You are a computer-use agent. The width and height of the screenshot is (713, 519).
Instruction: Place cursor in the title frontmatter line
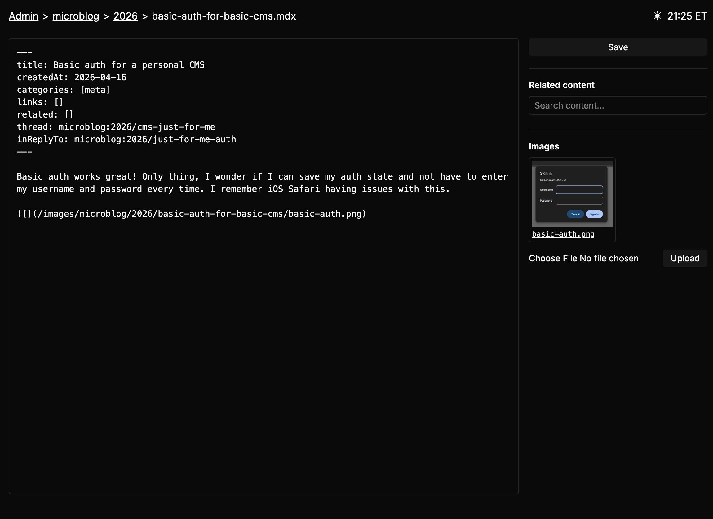pyautogui.click(x=111, y=65)
